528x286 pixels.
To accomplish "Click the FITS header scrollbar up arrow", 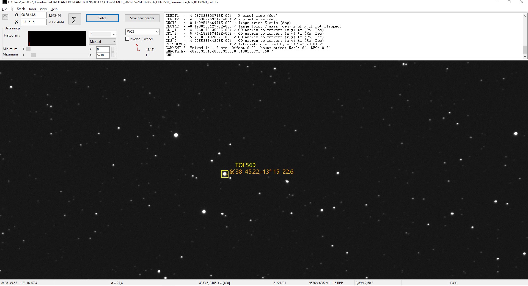I will (x=525, y=16).
